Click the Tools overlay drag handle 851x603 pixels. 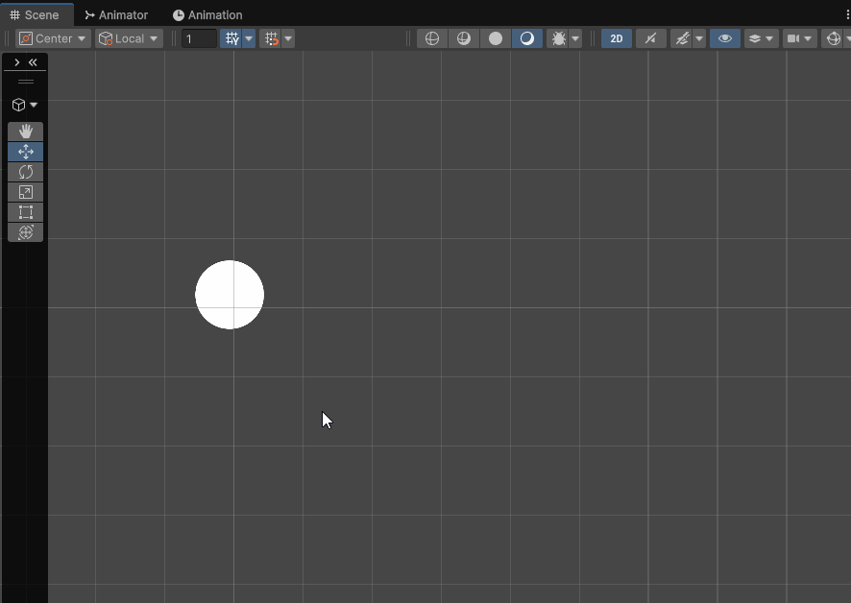(x=26, y=82)
